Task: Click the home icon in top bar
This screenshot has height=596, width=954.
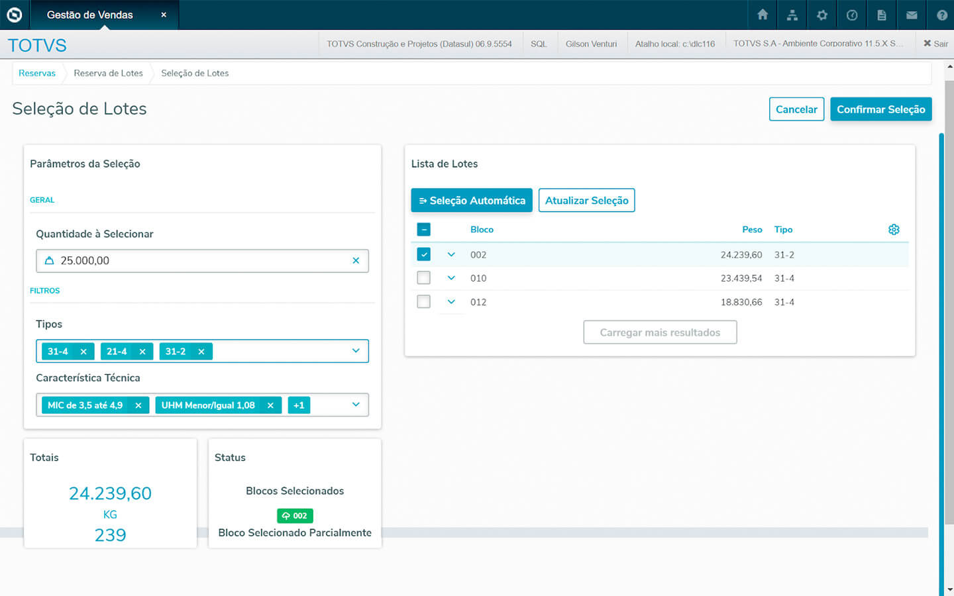Action: point(763,15)
